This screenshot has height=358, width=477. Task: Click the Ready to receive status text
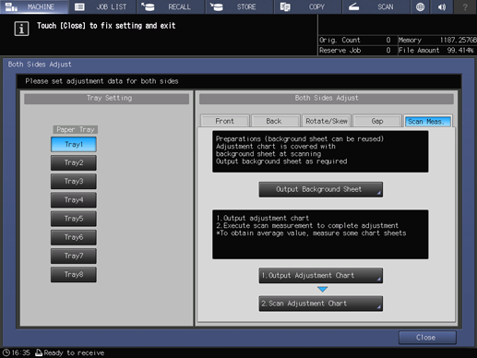pos(74,352)
